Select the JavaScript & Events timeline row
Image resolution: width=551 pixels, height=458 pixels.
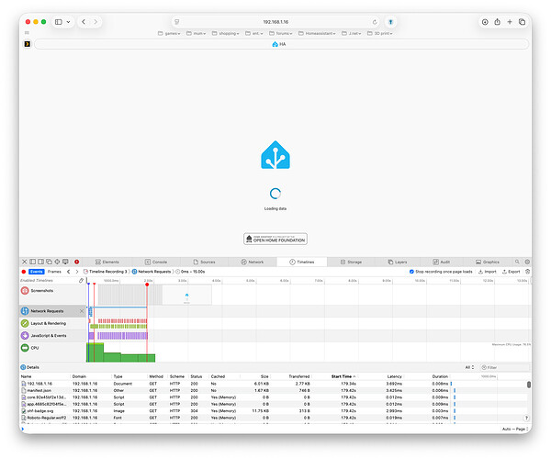52,335
